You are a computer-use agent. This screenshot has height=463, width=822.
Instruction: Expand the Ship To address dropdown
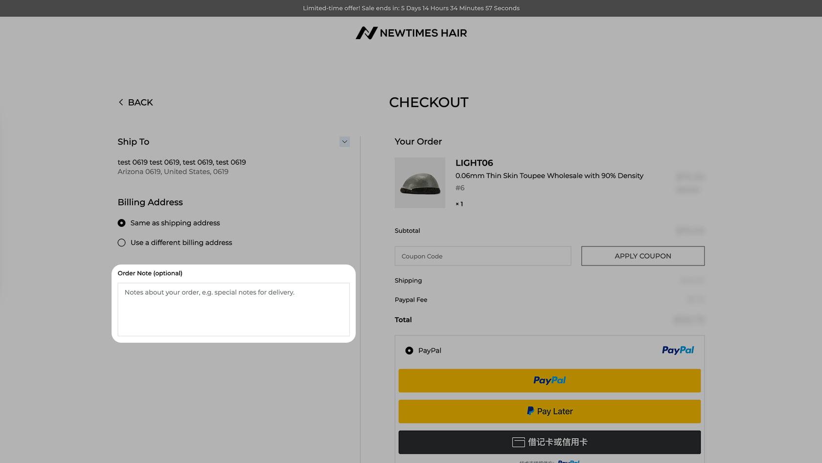pyautogui.click(x=344, y=142)
